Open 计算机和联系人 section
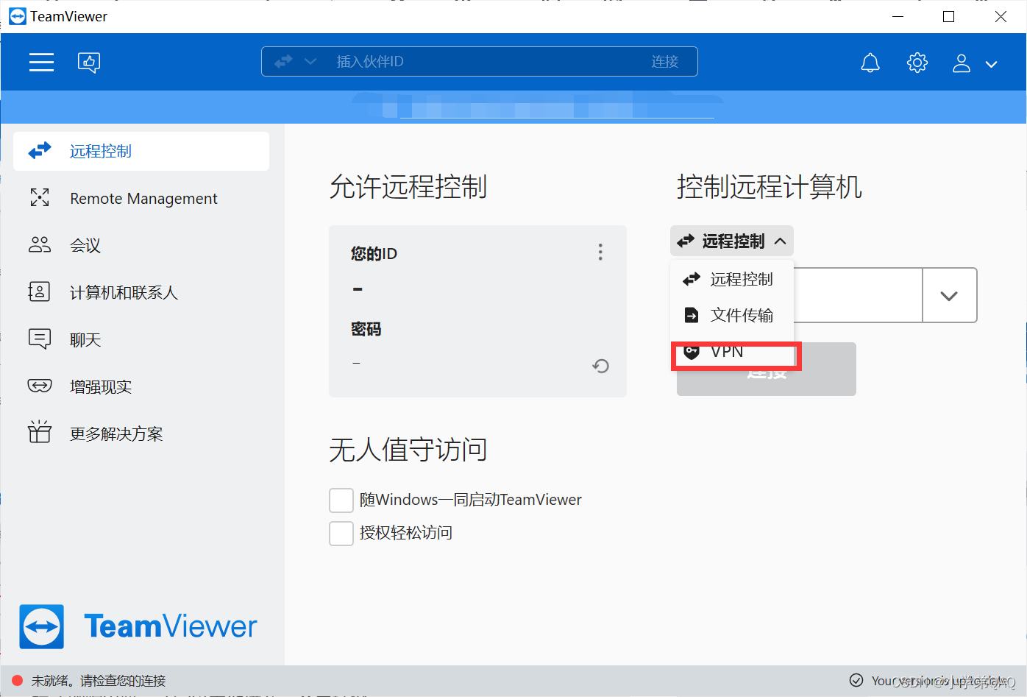1027x697 pixels. coord(141,292)
